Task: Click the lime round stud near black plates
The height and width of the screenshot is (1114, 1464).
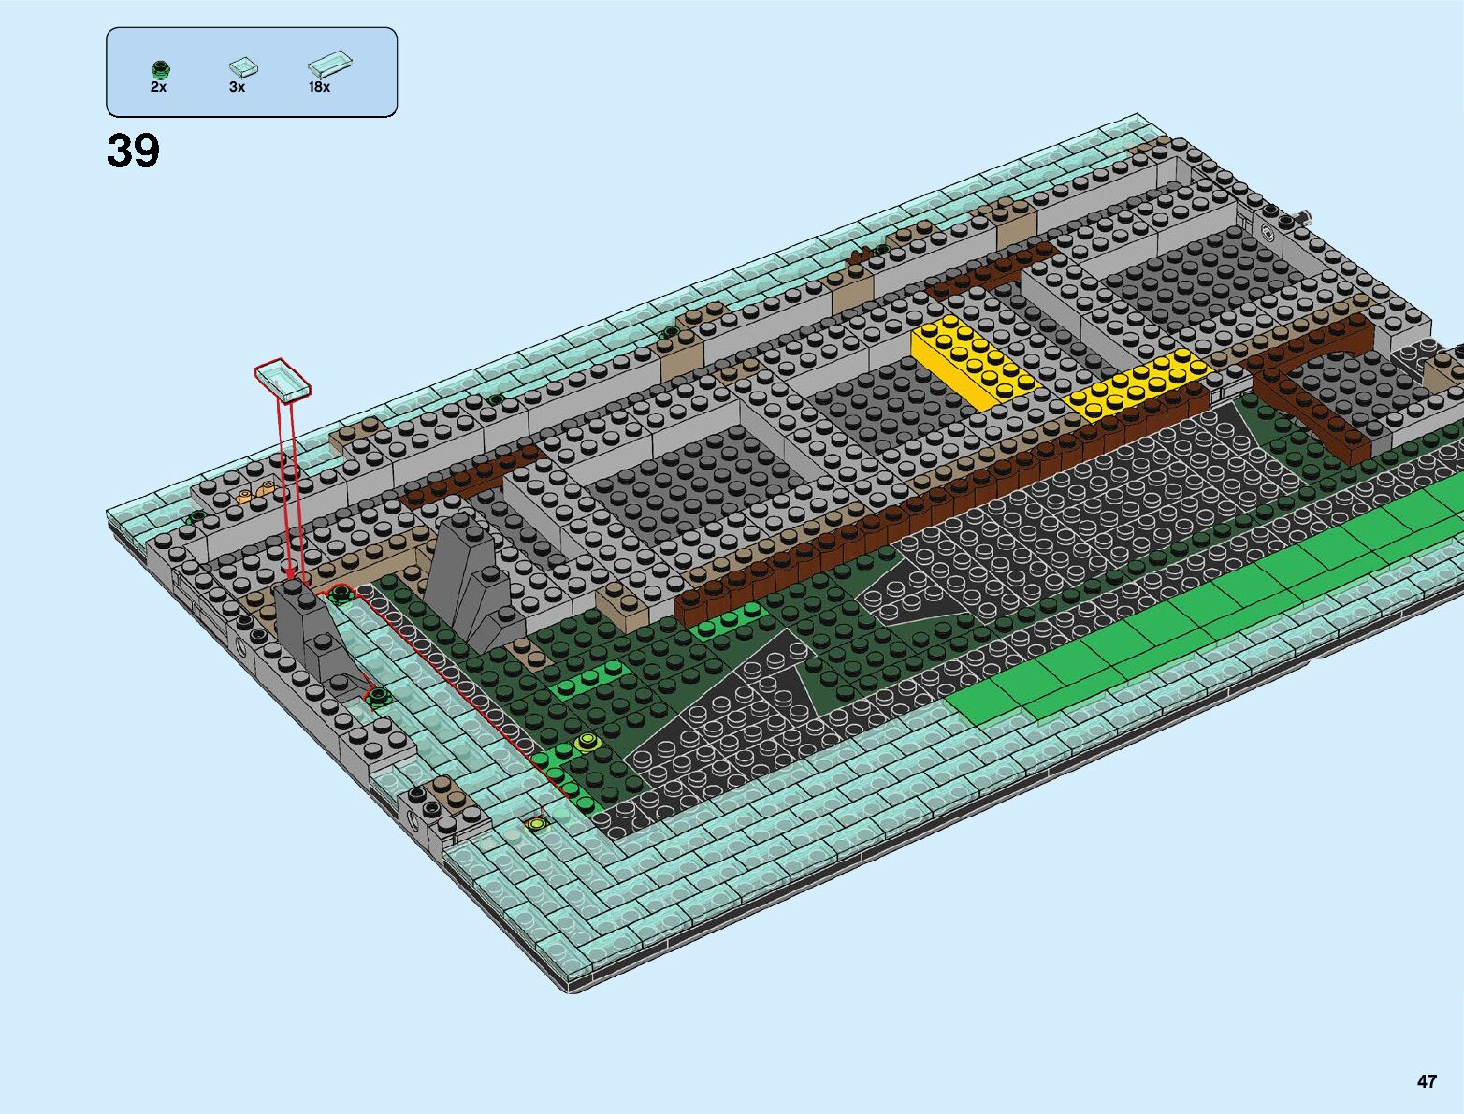Action: (x=588, y=742)
